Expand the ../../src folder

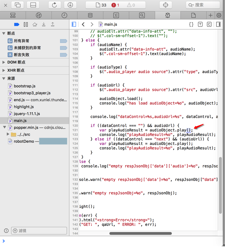click(x=8, y=134)
